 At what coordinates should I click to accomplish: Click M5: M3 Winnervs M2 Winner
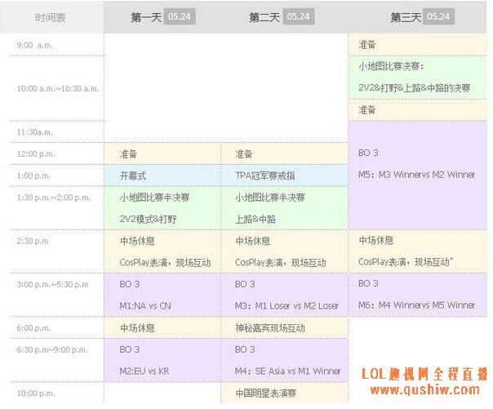tap(416, 175)
